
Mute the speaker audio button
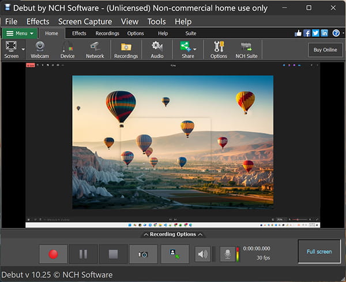click(202, 254)
